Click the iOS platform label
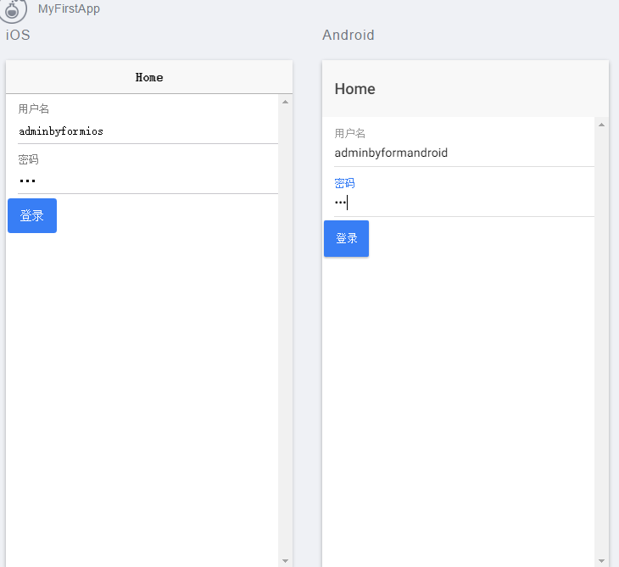 tap(18, 35)
